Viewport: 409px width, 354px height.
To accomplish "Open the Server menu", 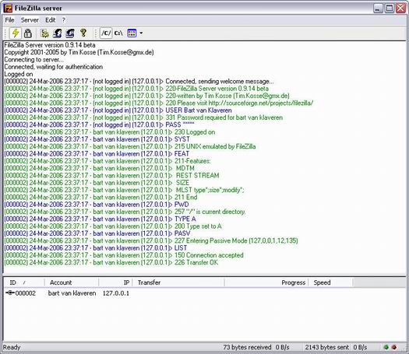I will tap(30, 20).
